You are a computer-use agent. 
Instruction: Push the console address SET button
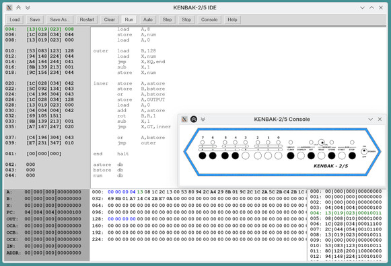point(311,156)
